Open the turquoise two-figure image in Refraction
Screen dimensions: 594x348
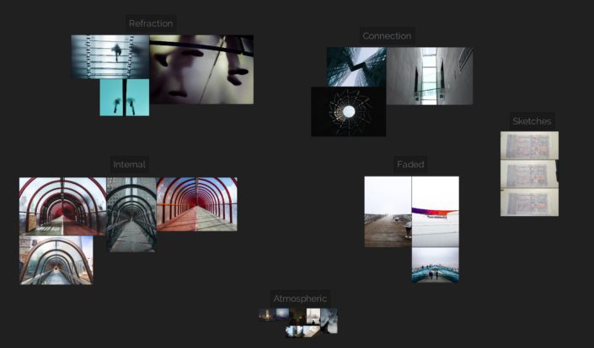124,98
